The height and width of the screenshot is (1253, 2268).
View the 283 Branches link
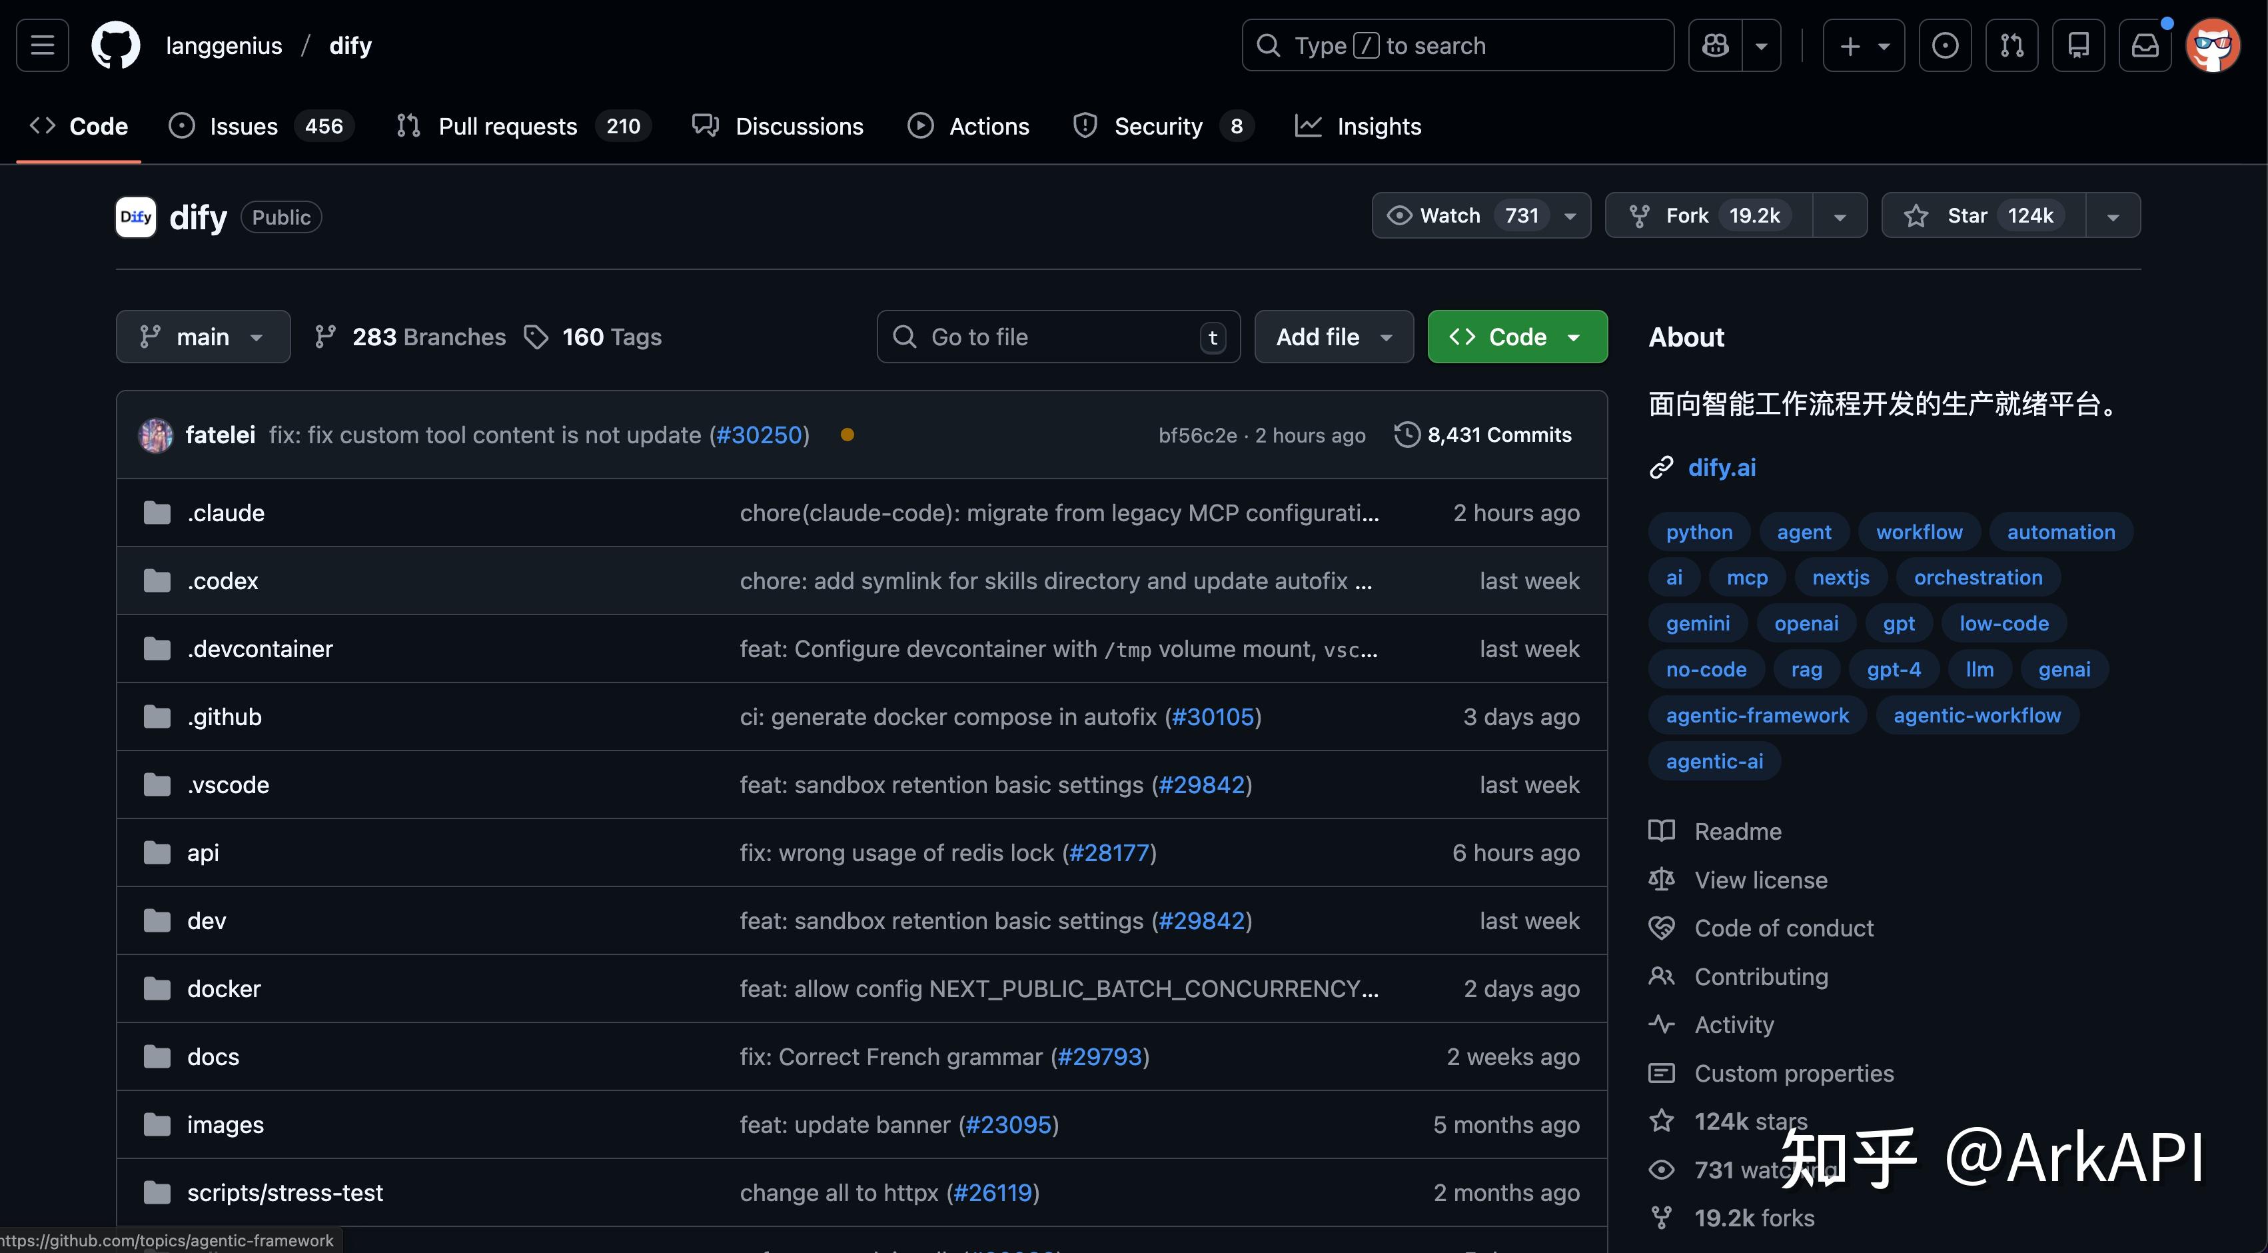(410, 337)
